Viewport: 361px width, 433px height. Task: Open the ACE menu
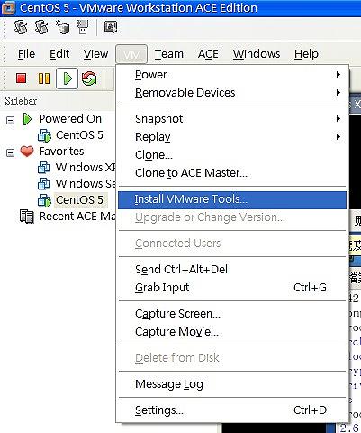click(208, 54)
